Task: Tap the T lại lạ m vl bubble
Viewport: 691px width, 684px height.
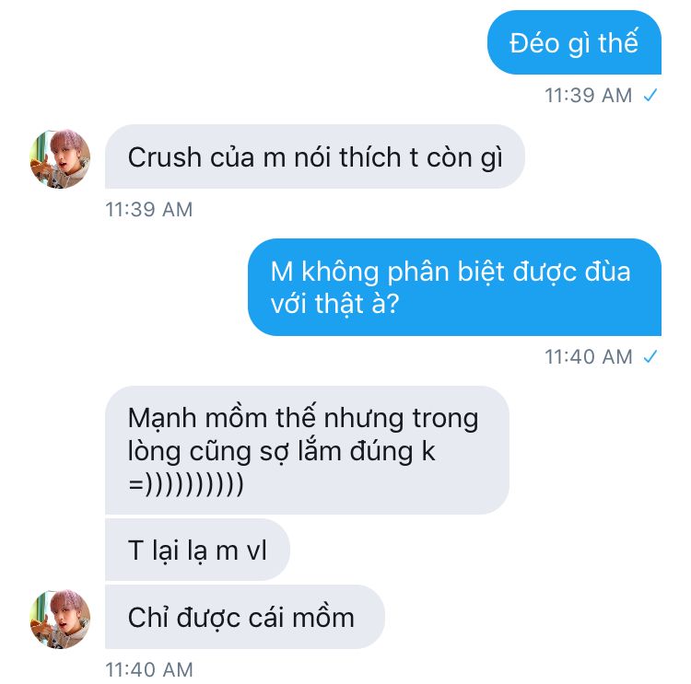Action: [x=197, y=550]
